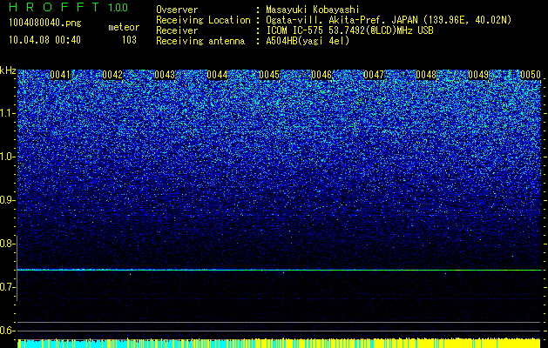The height and width of the screenshot is (348, 548).
Task: Click the Receiving Location Ogata-vill. Akita-Pref. text
Action: pyautogui.click(x=389, y=20)
